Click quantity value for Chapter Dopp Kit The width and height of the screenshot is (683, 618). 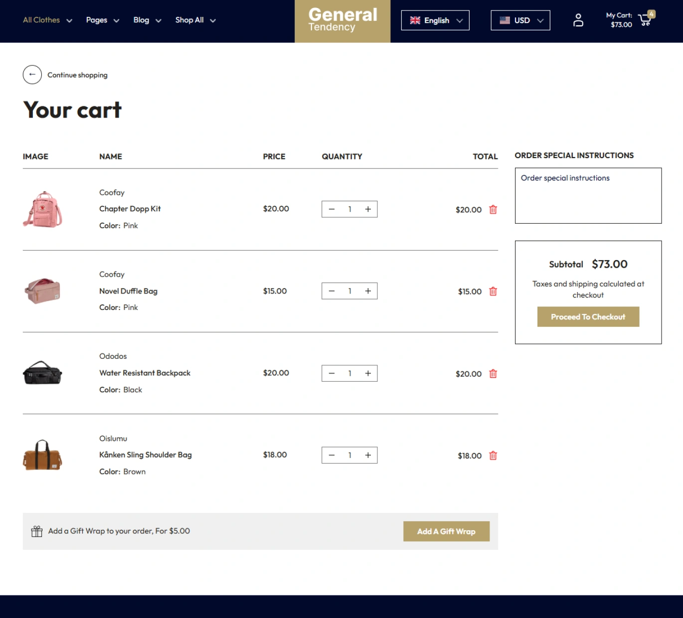pyautogui.click(x=350, y=209)
